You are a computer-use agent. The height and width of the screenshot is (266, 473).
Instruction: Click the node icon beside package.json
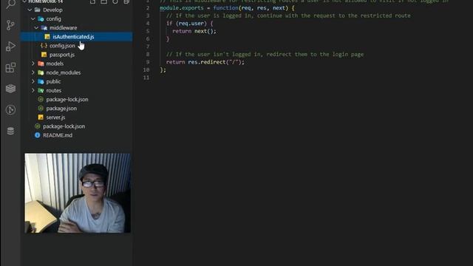(x=41, y=109)
